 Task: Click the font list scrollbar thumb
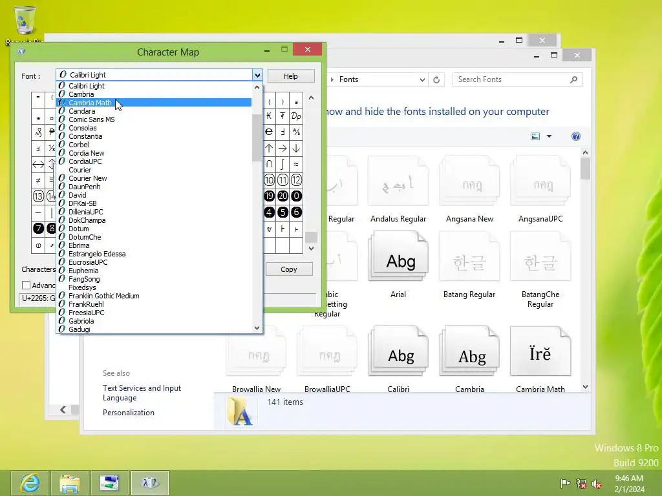coord(257,138)
